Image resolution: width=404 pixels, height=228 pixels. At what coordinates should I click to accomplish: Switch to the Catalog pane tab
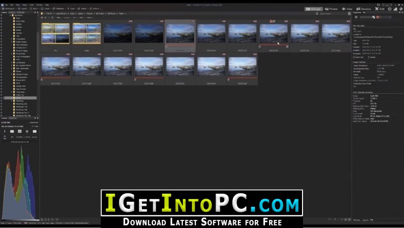(x=12, y=12)
